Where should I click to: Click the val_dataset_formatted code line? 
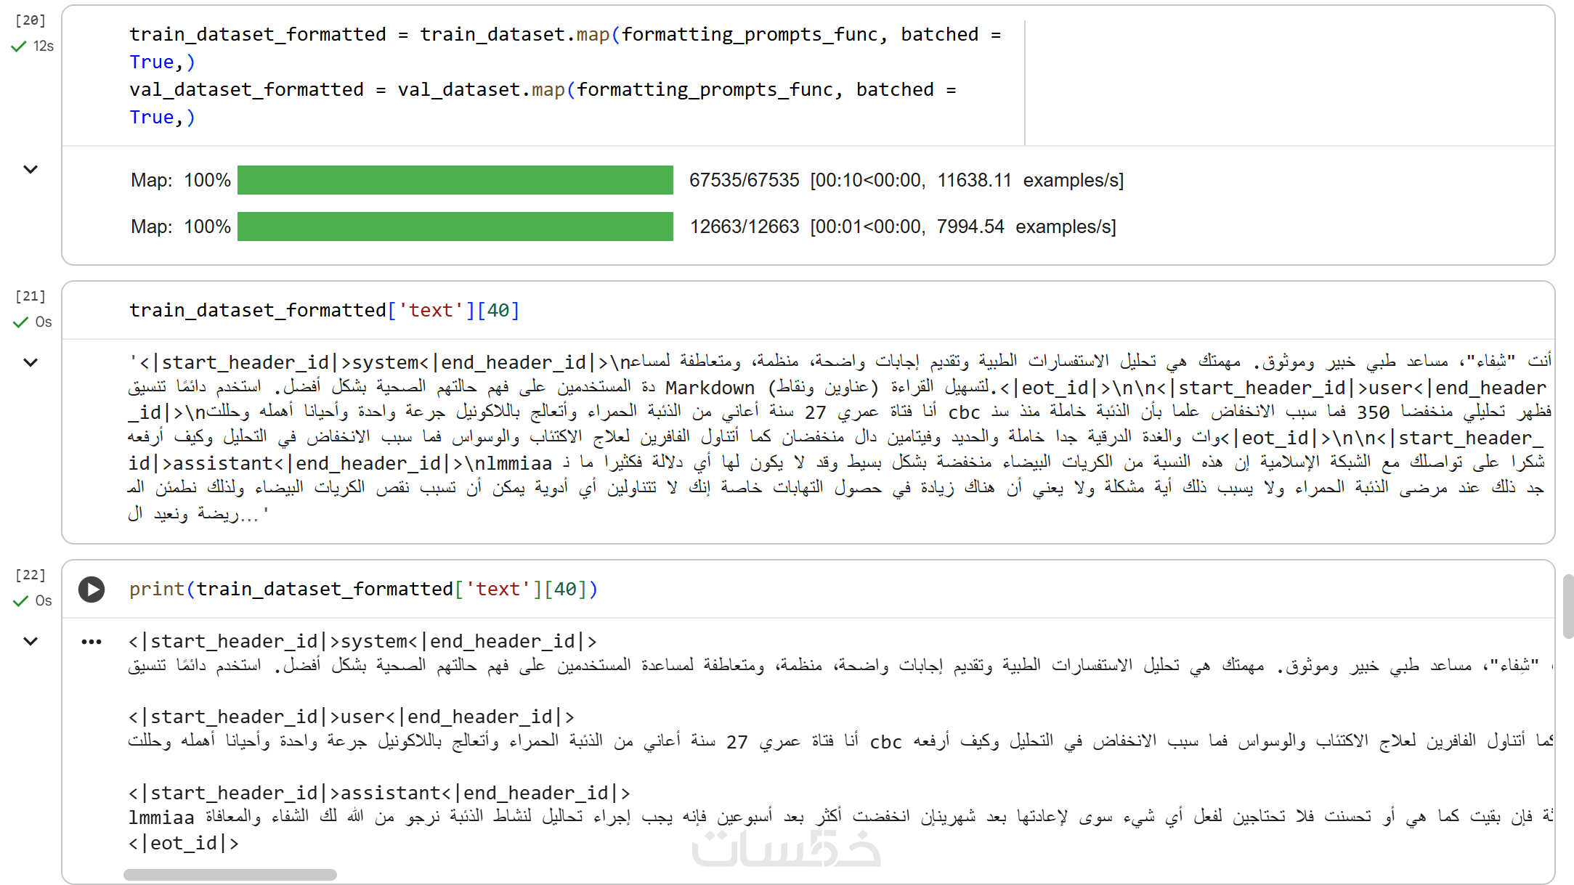(542, 90)
